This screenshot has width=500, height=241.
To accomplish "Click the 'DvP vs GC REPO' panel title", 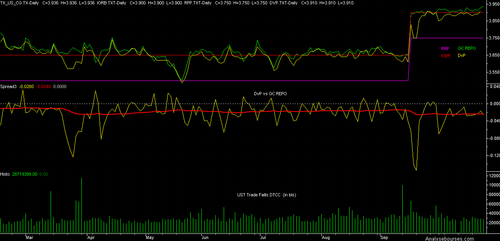I will click(x=270, y=94).
